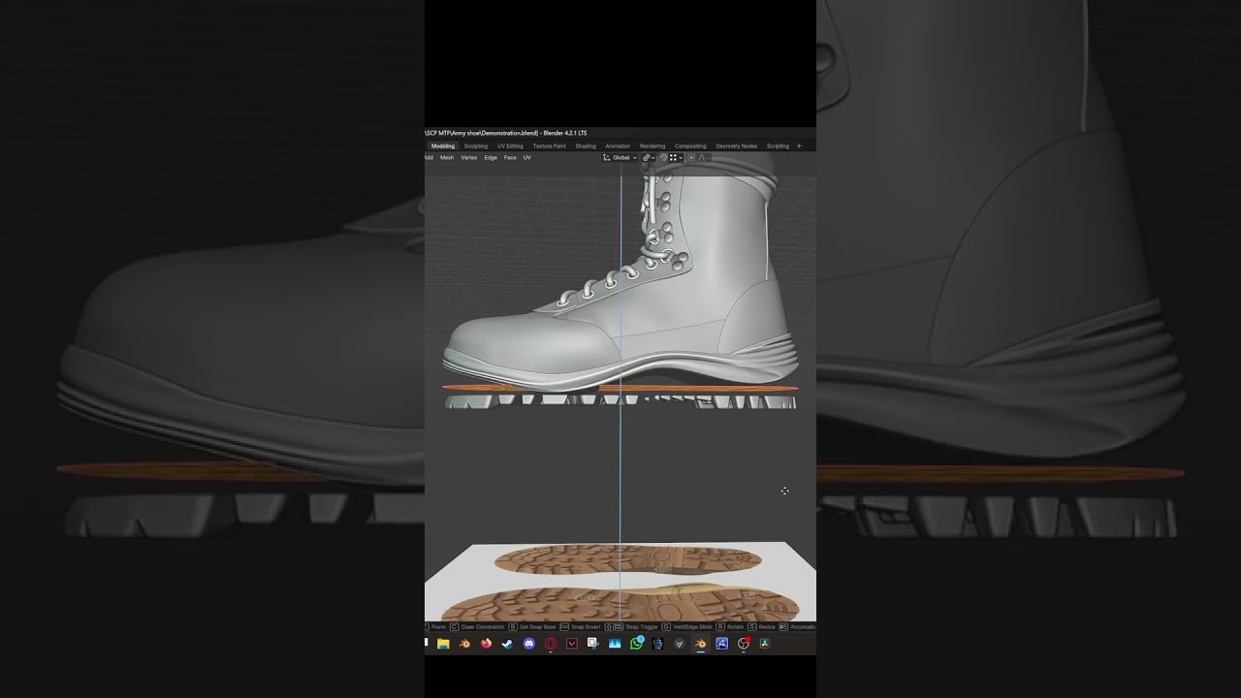Open the Rendering workspace tab
The width and height of the screenshot is (1241, 698).
point(652,146)
